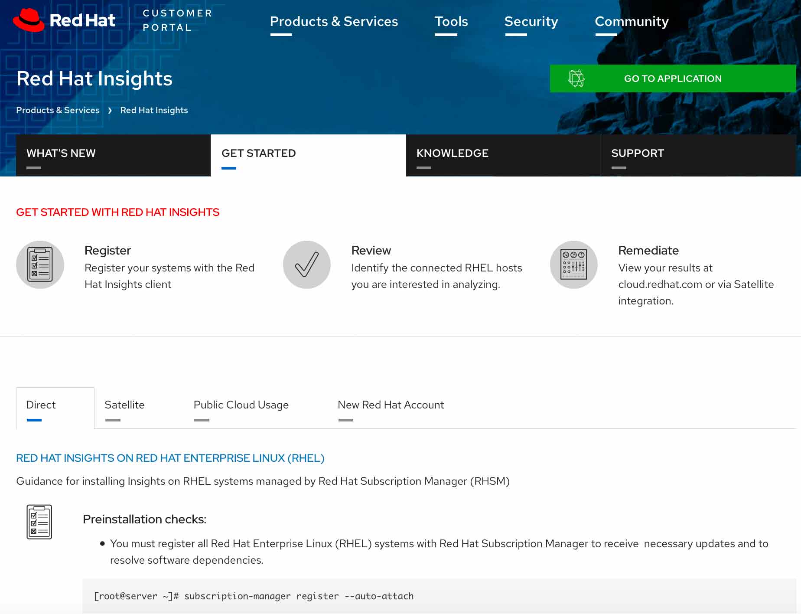Click the Register clipboard icon
Screen dimensions: 801x614
(x=39, y=265)
